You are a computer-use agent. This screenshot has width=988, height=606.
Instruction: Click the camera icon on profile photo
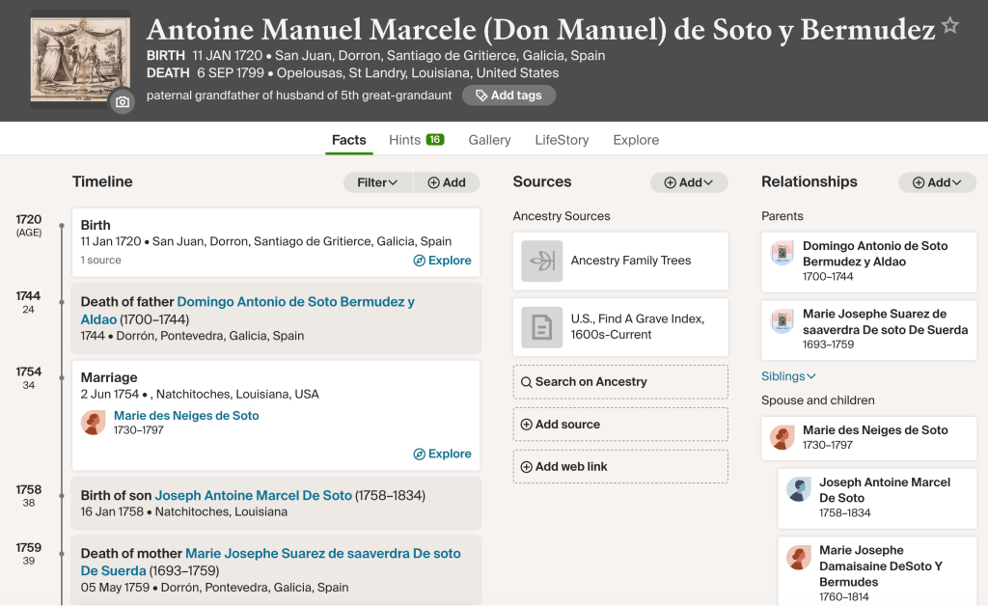click(x=122, y=101)
